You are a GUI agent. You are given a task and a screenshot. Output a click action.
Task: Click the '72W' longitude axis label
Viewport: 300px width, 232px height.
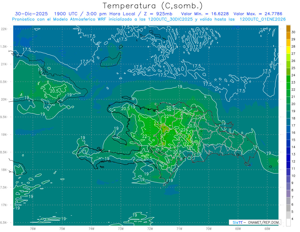[150, 229]
